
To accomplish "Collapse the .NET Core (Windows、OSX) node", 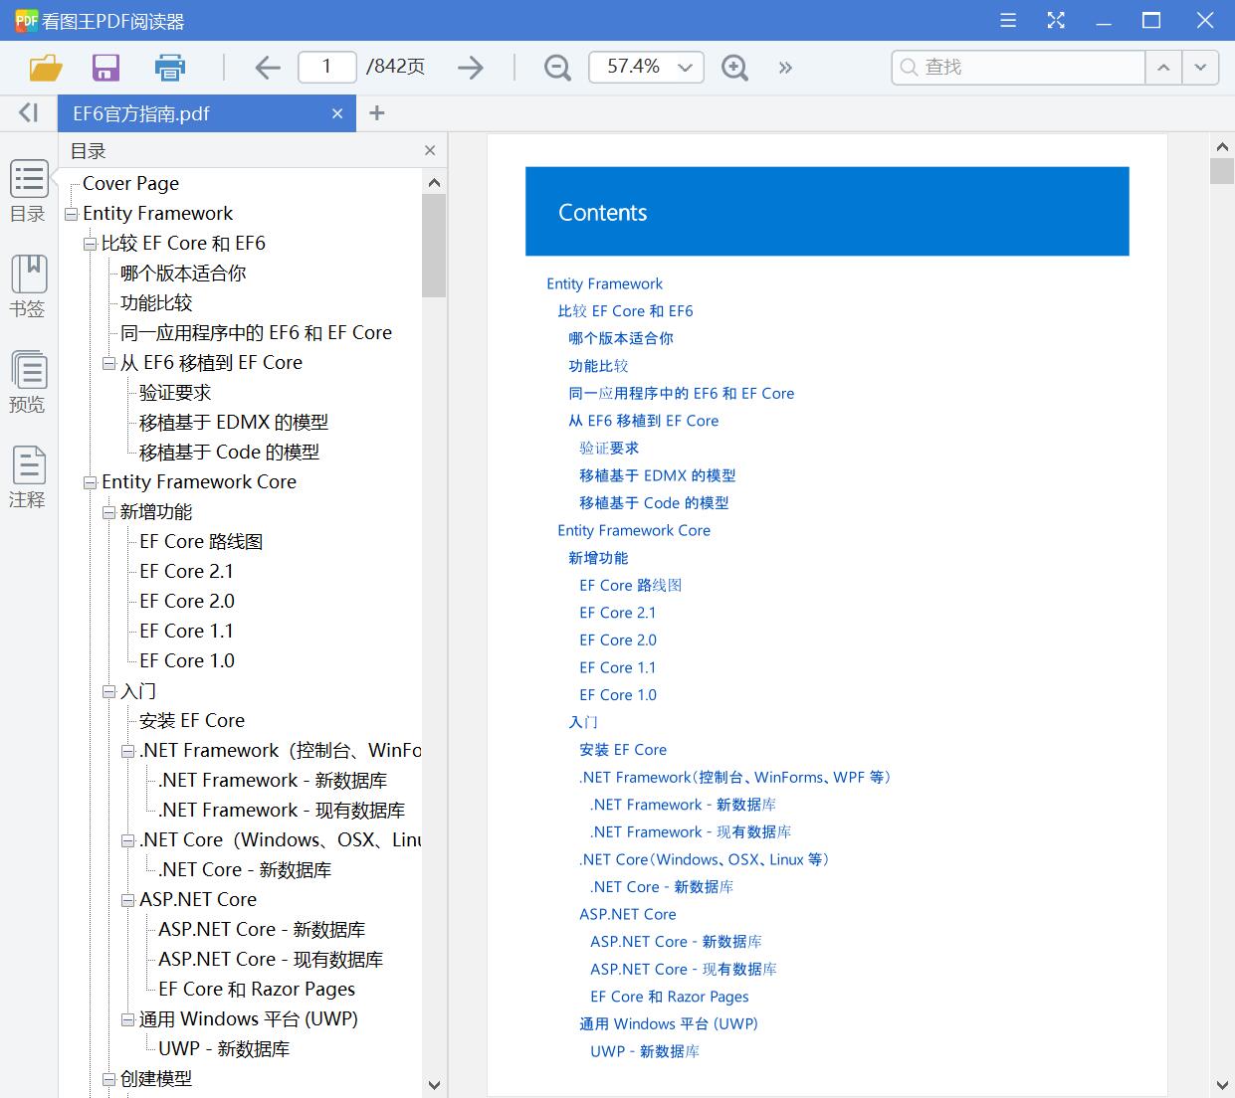I will [x=127, y=840].
